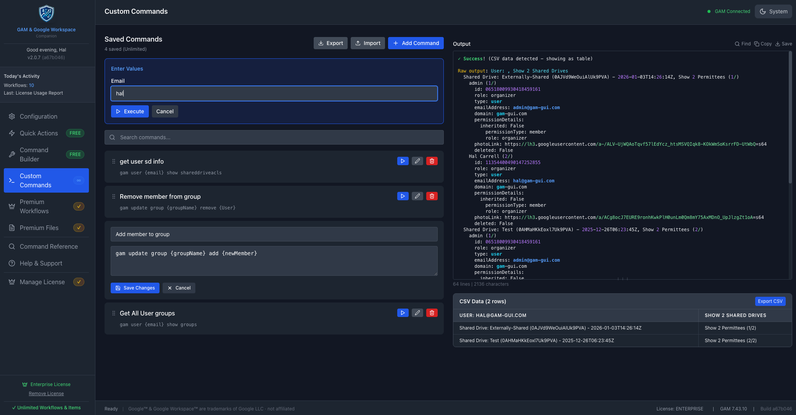The width and height of the screenshot is (796, 415).
Task: Edit the 'get user sd info' command
Action: (417, 161)
